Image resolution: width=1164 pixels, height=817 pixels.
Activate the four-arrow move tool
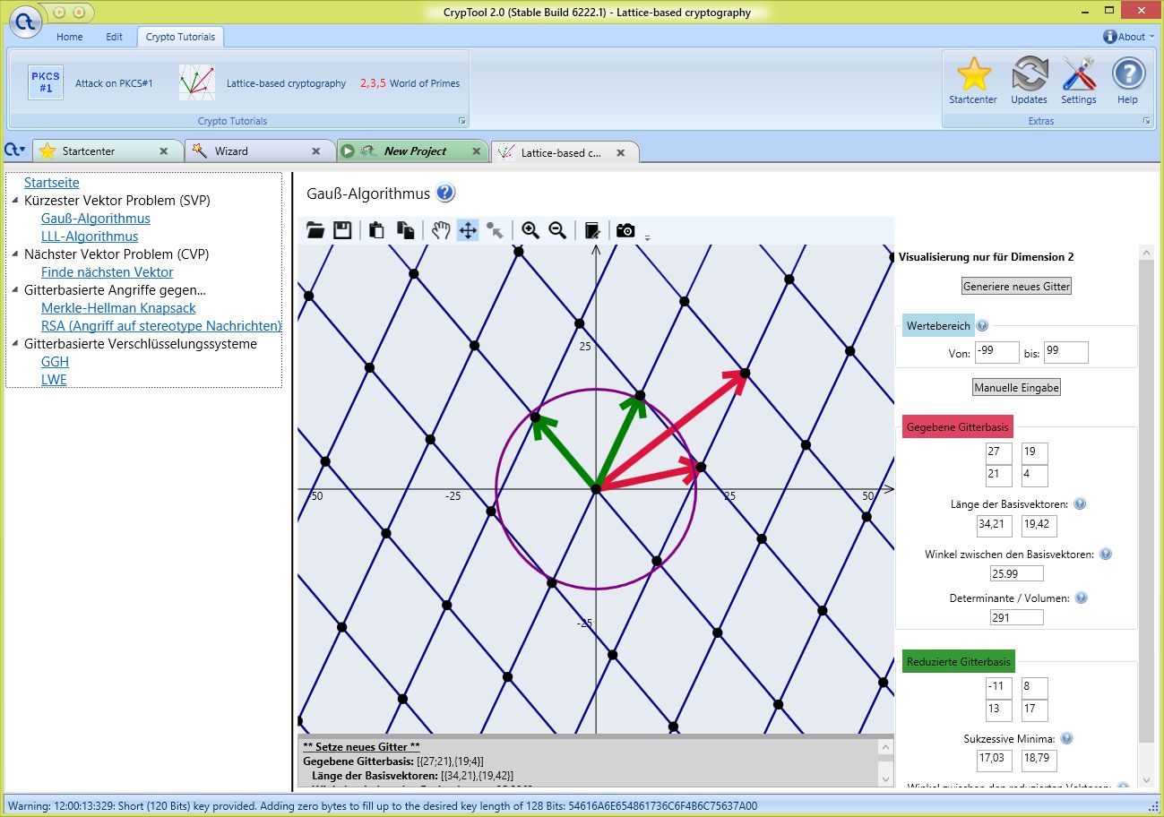tap(468, 230)
